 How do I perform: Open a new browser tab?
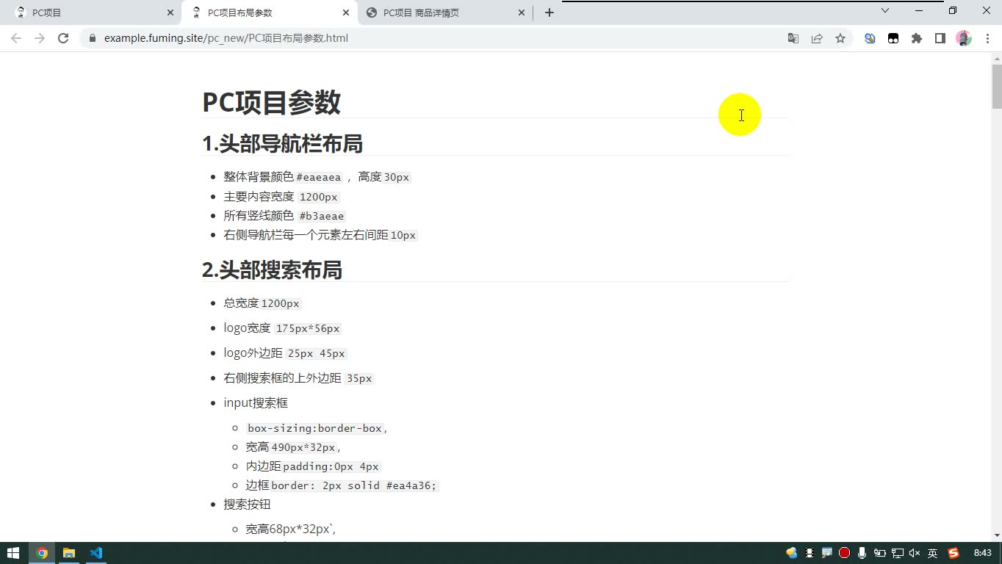(549, 12)
